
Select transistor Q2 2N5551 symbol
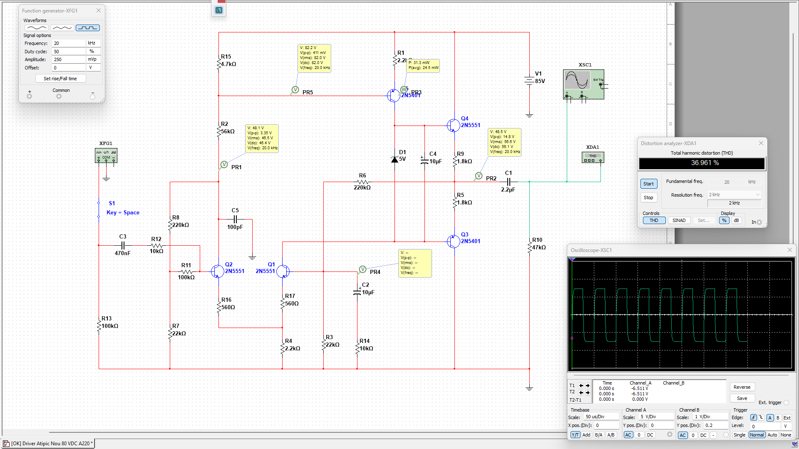coord(217,271)
